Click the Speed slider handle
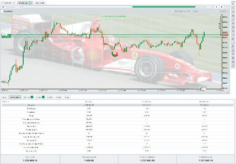This screenshot has width=236, height=164. [216, 11]
